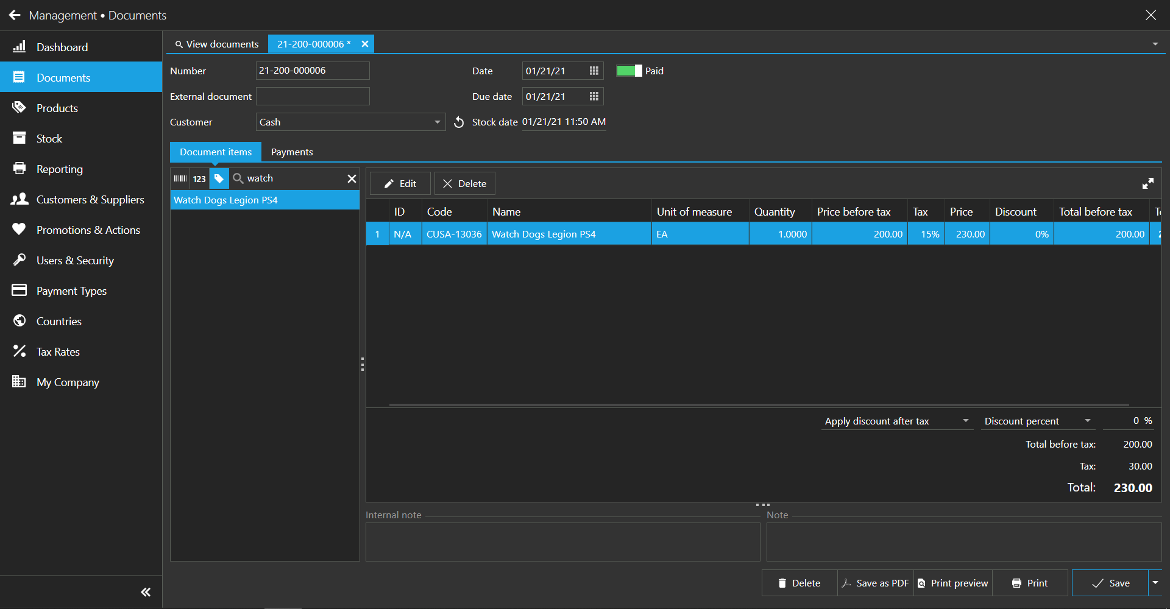Image resolution: width=1170 pixels, height=609 pixels.
Task: Open Tax Rates in the sidebar
Action: 58,352
